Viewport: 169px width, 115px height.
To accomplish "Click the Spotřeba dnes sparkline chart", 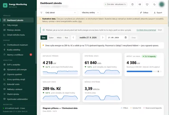I will click(102, 72).
